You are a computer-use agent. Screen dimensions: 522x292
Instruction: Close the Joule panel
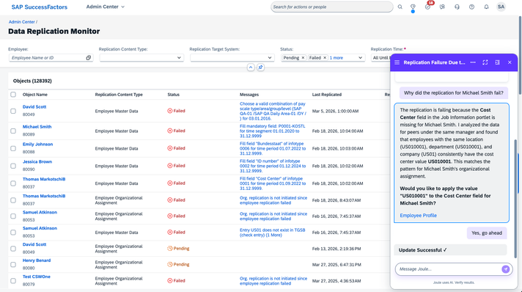pyautogui.click(x=510, y=62)
